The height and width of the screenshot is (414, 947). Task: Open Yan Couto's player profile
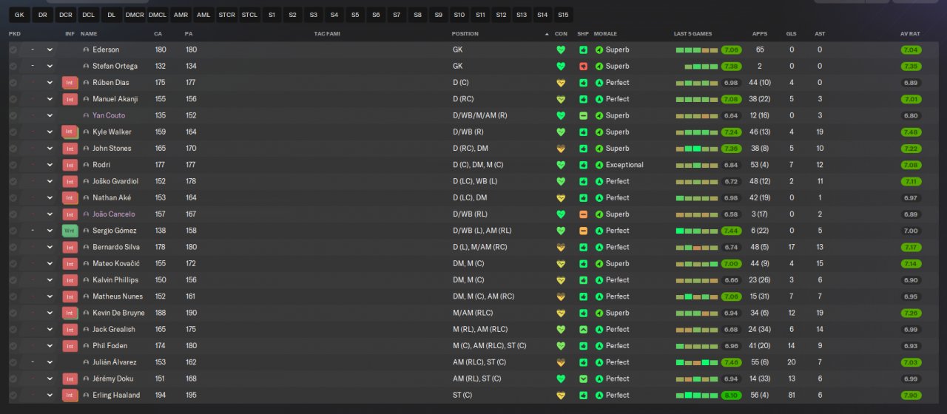tap(109, 115)
